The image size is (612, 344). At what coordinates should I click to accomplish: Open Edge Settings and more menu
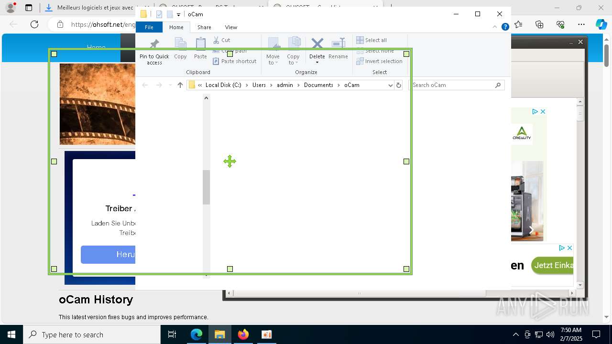coord(581,24)
